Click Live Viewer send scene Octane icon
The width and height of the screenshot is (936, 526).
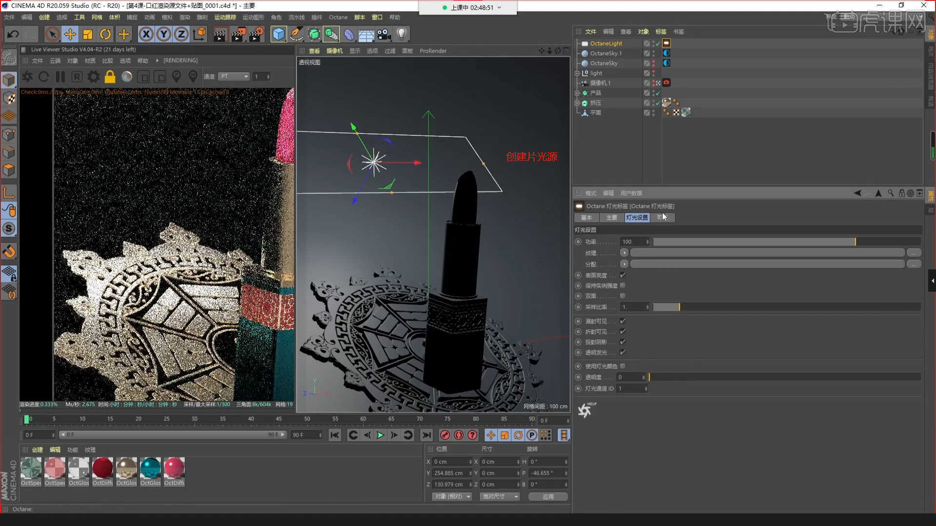pos(27,76)
